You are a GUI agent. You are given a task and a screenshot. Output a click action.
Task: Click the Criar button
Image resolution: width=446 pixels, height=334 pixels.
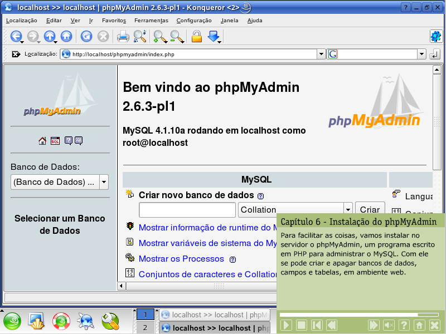[x=370, y=210]
